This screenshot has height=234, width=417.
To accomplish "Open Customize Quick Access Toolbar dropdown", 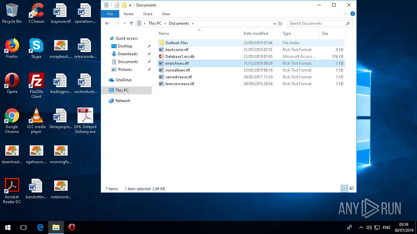I will pyautogui.click(x=130, y=5).
